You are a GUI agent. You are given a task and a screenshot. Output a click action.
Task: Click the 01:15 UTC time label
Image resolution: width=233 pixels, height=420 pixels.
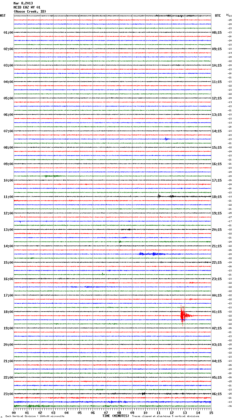217,312
